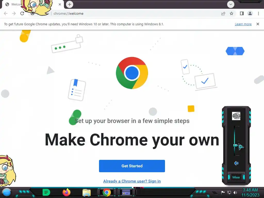Open the profile avatar menu

[250, 13]
